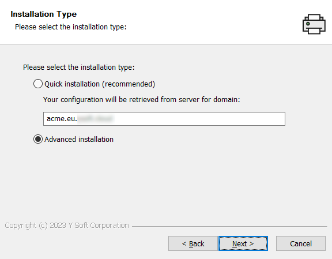The height and width of the screenshot is (259, 332).
Task: Continue the wizard with Next
Action: coord(243,243)
